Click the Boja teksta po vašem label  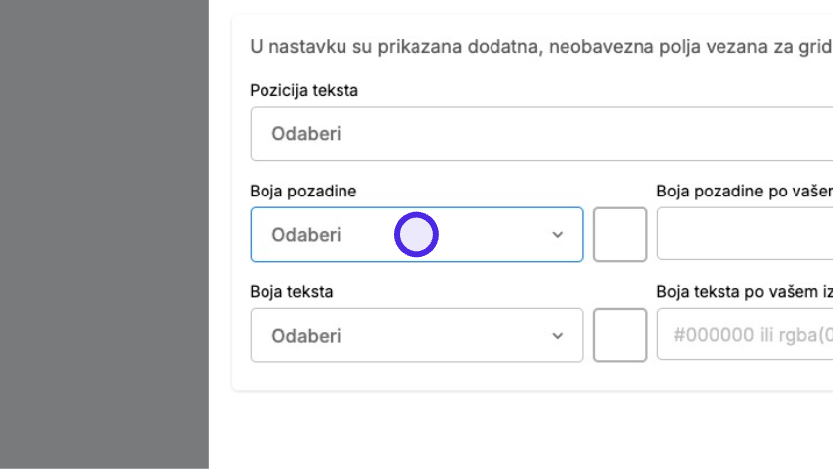(744, 292)
